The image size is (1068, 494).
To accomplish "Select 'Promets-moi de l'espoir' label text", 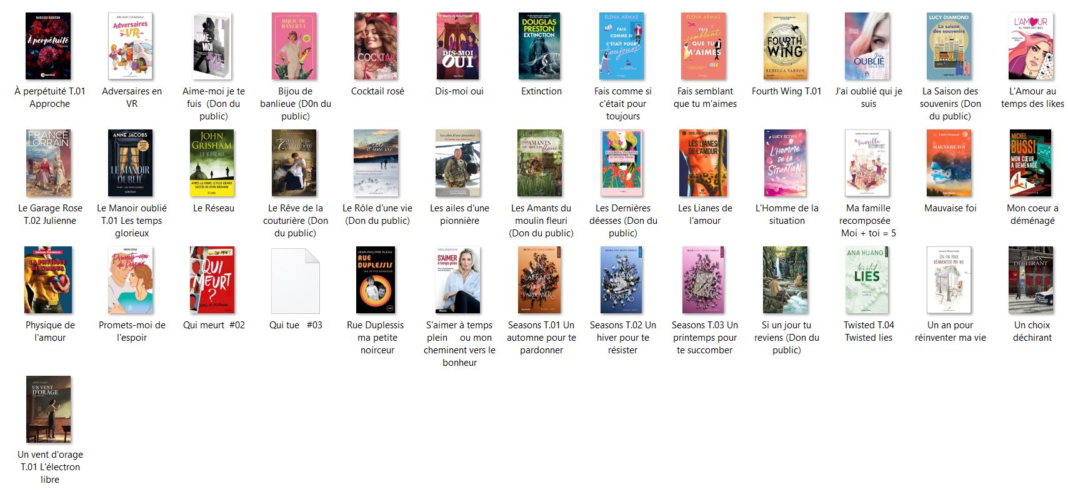I will [132, 331].
